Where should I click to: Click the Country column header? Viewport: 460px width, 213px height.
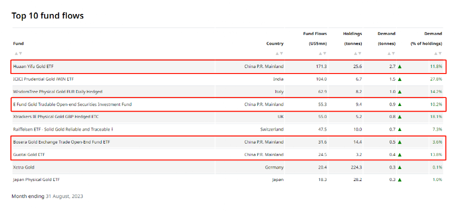click(275, 43)
